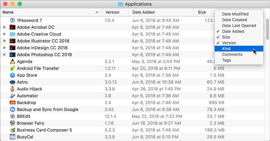Expand Adobe Illustrator CC 2018 folder
The height and width of the screenshot is (141, 270).
pyautogui.click(x=4, y=41)
